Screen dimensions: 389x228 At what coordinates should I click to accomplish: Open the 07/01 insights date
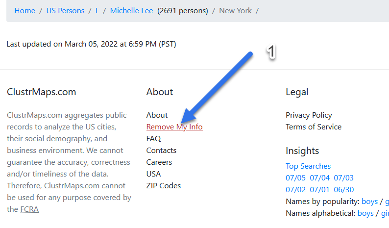319,189
